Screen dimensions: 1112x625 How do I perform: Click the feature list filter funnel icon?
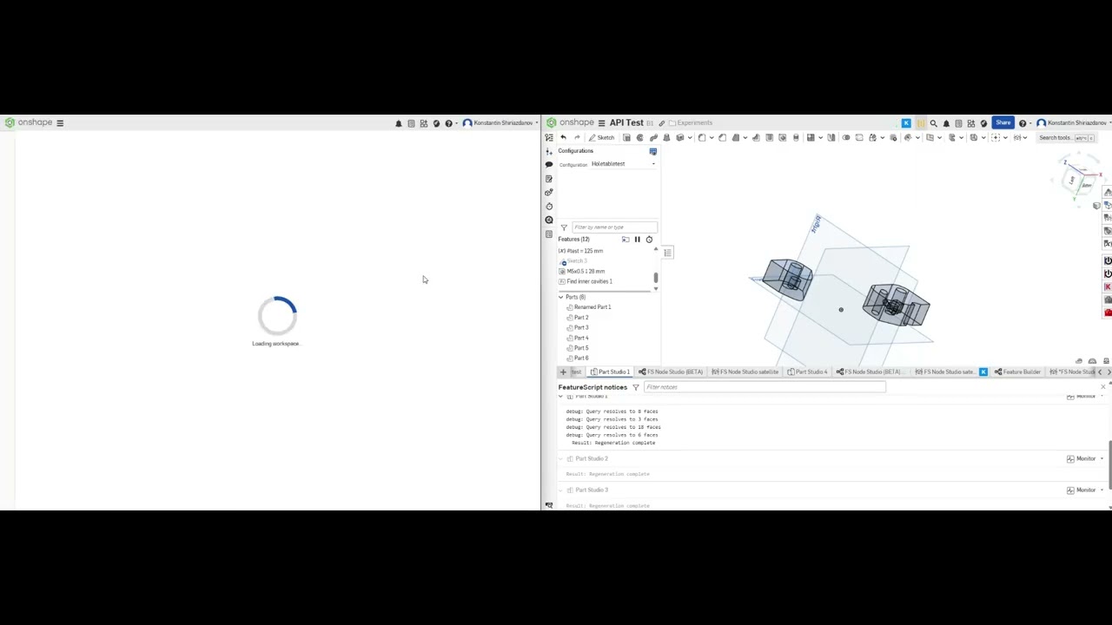tap(564, 227)
